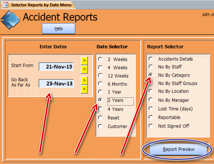
Task: Select the Reset date option
Action: click(x=100, y=118)
